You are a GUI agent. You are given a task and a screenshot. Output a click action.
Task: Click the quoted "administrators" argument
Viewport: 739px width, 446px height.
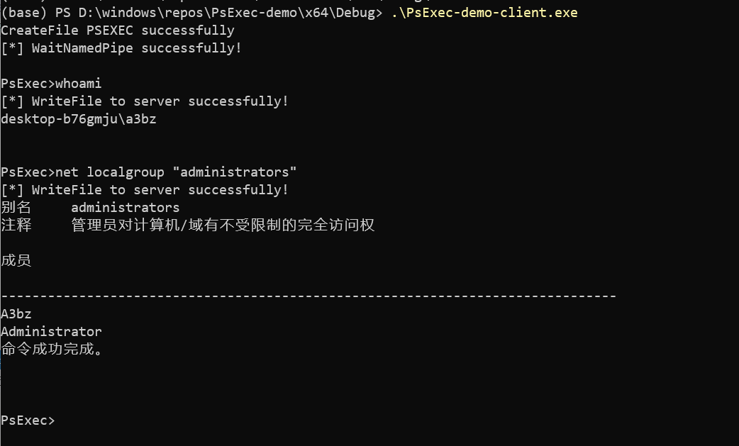tap(235, 172)
